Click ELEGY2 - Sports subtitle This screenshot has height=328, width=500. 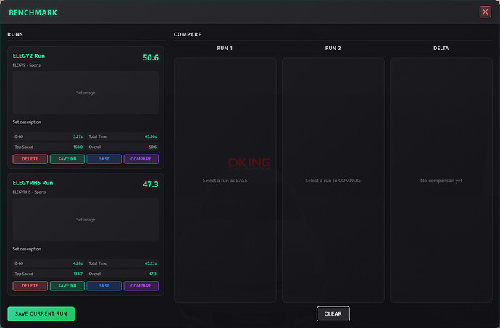tap(27, 65)
